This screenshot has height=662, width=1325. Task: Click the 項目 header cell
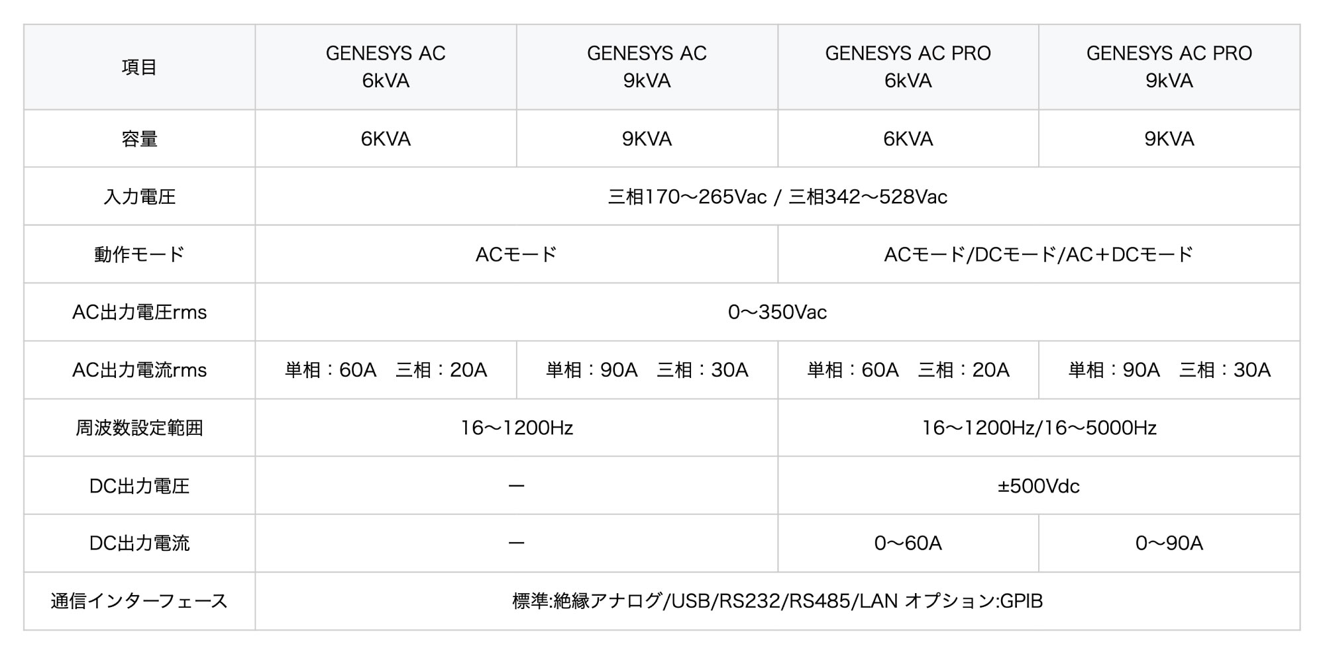tap(139, 67)
